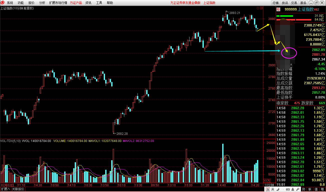Click the 行情 button at top right
This screenshot has height=192, width=326.
coord(275,3)
